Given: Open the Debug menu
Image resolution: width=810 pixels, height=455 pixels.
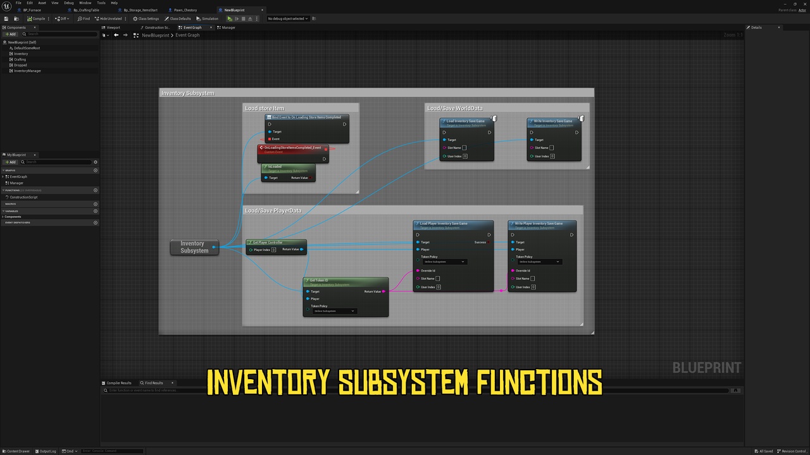Looking at the screenshot, I should tap(69, 3).
